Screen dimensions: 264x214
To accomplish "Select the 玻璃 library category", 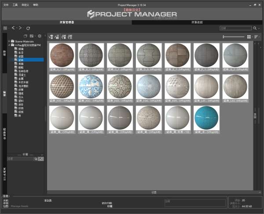I will pos(21,49).
